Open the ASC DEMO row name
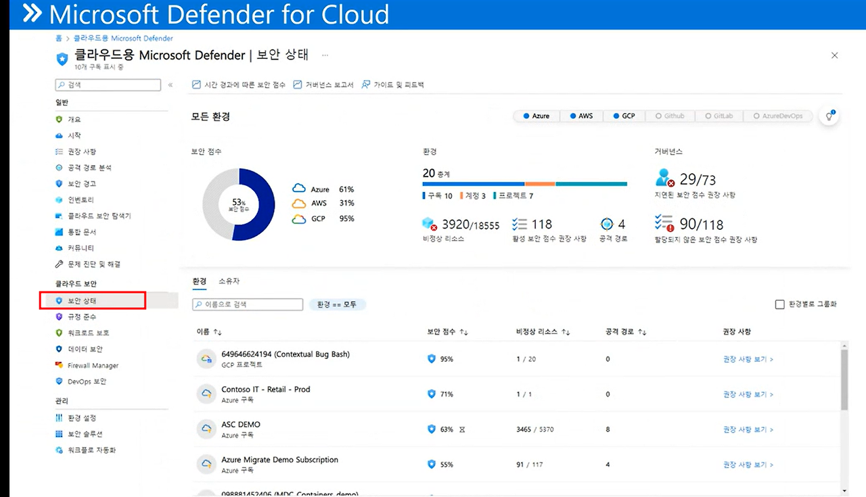The width and height of the screenshot is (866, 497). pos(241,425)
